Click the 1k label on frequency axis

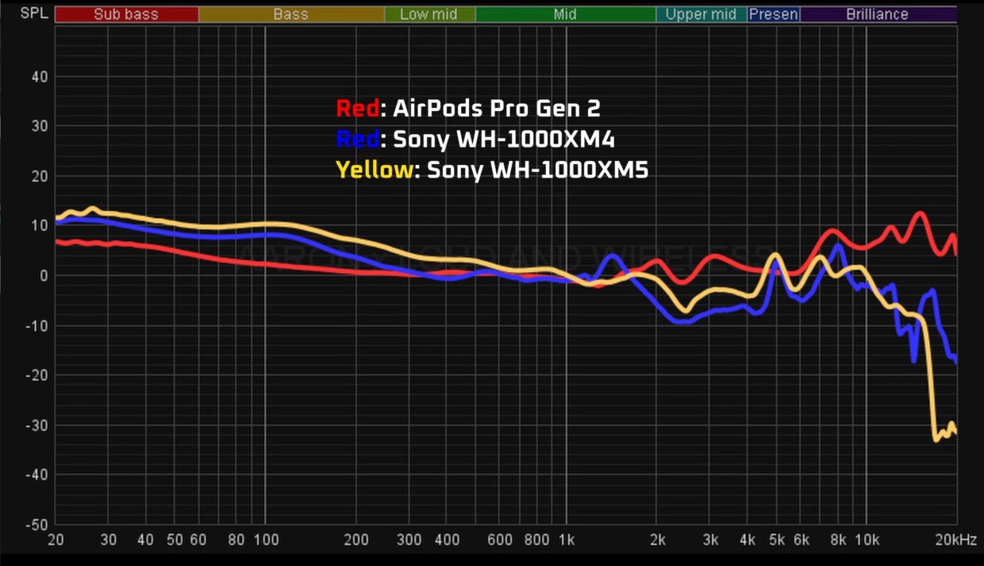[566, 540]
